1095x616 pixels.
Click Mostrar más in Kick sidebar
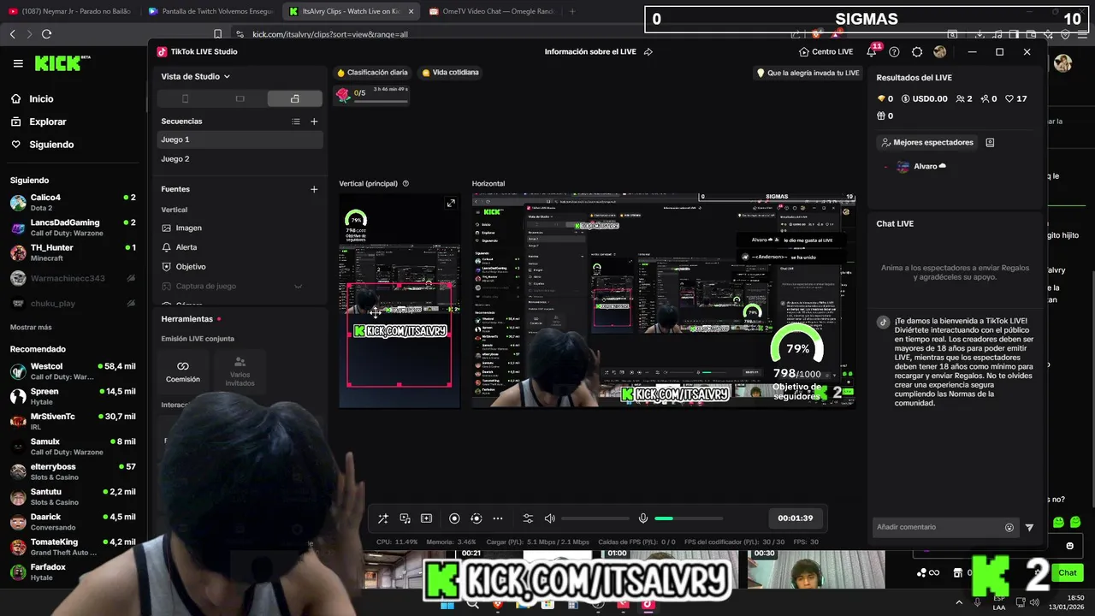(x=31, y=327)
